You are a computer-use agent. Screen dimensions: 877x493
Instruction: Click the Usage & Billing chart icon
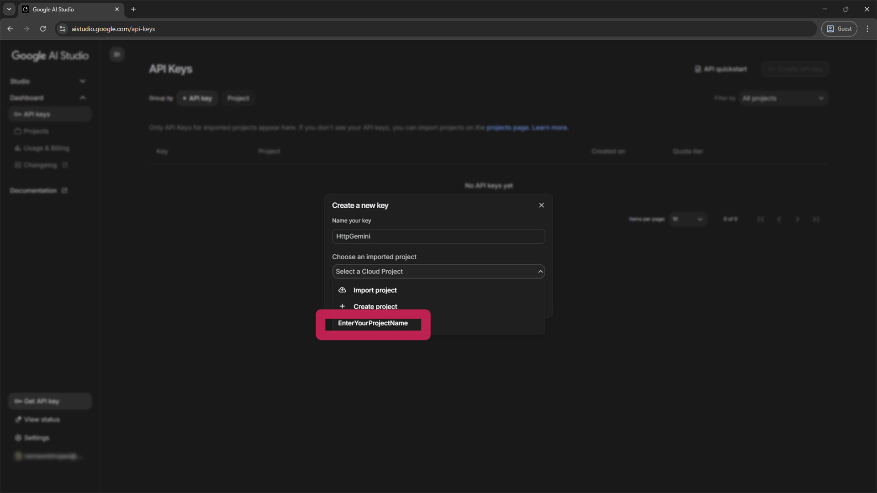click(x=18, y=148)
